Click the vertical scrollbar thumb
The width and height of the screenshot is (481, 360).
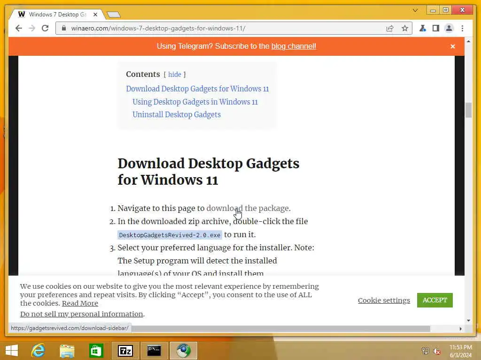468,110
